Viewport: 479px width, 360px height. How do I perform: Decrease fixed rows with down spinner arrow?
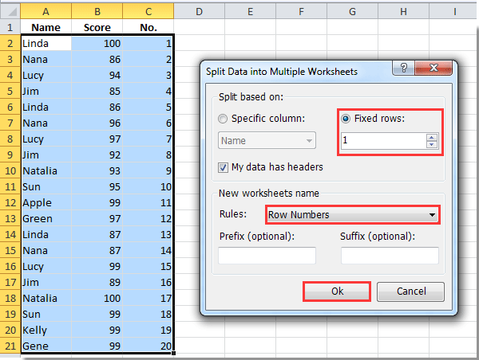(432, 144)
